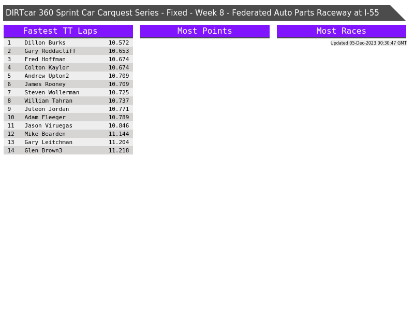
Task: Switch to the Most Points section
Action: [204, 31]
